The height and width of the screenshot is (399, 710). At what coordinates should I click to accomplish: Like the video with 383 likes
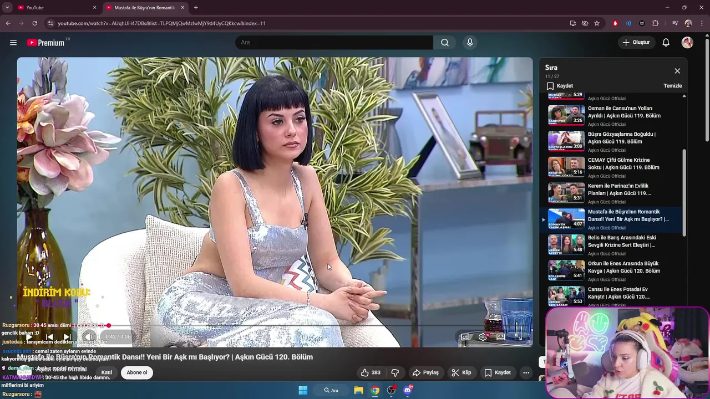point(371,372)
